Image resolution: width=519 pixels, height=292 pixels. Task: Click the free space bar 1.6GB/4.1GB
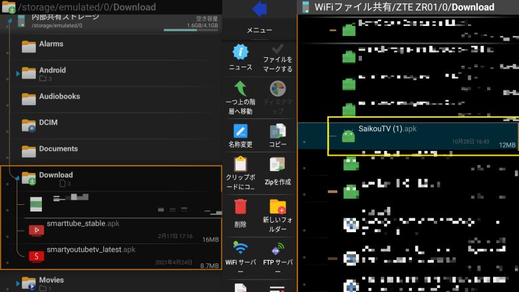(191, 30)
